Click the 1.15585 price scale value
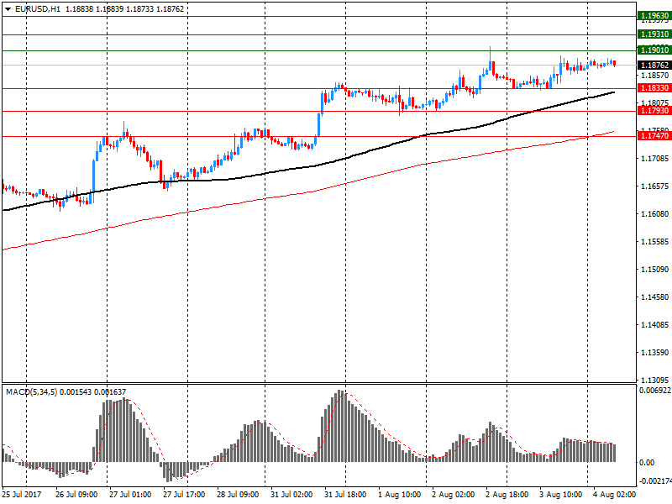 point(654,242)
